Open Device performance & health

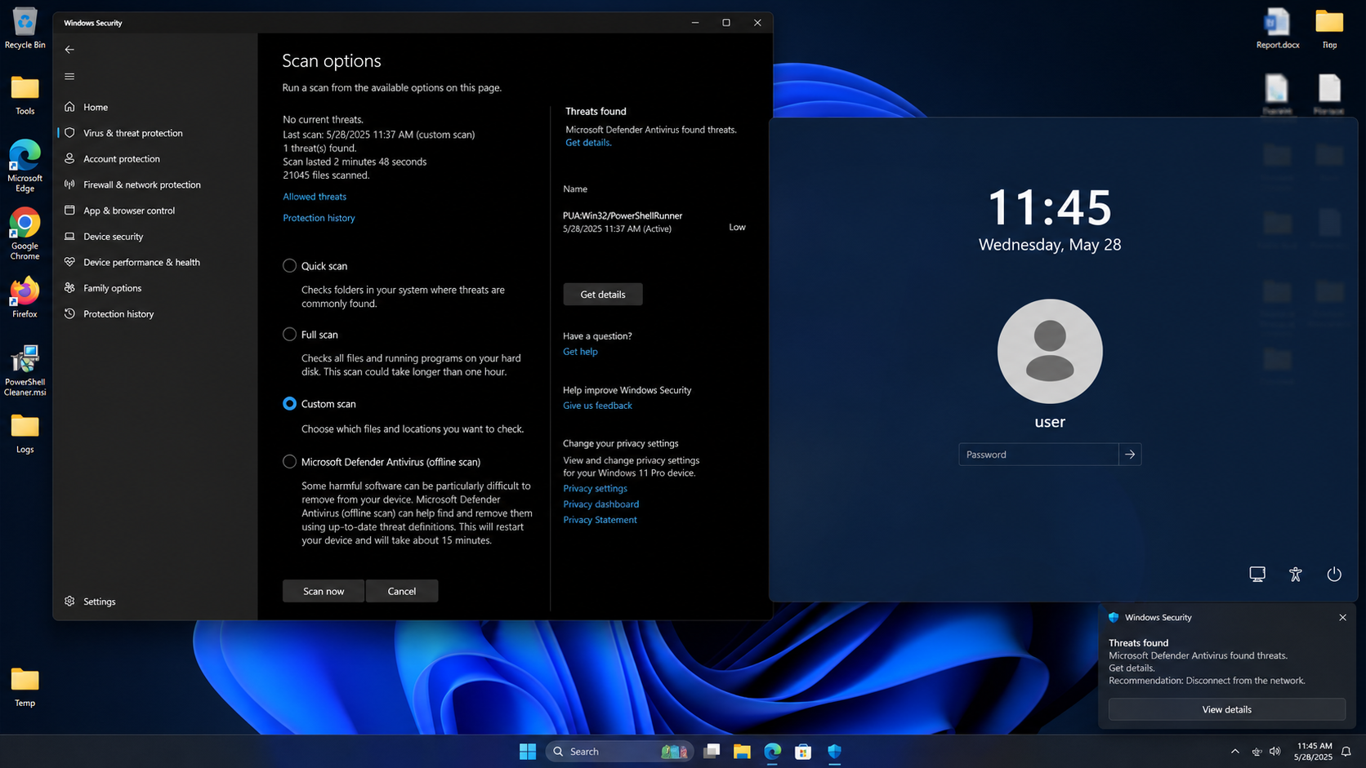(x=141, y=262)
